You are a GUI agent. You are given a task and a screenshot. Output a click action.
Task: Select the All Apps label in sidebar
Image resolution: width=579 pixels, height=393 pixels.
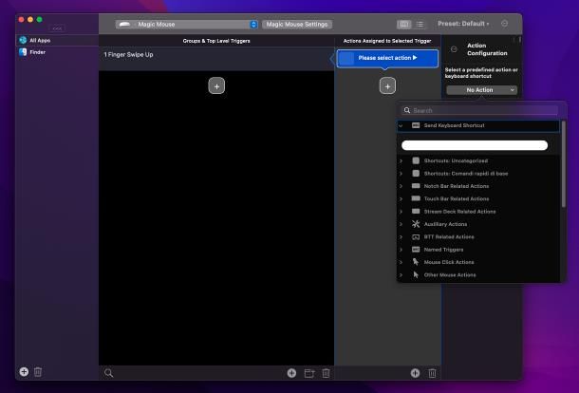pyautogui.click(x=40, y=40)
